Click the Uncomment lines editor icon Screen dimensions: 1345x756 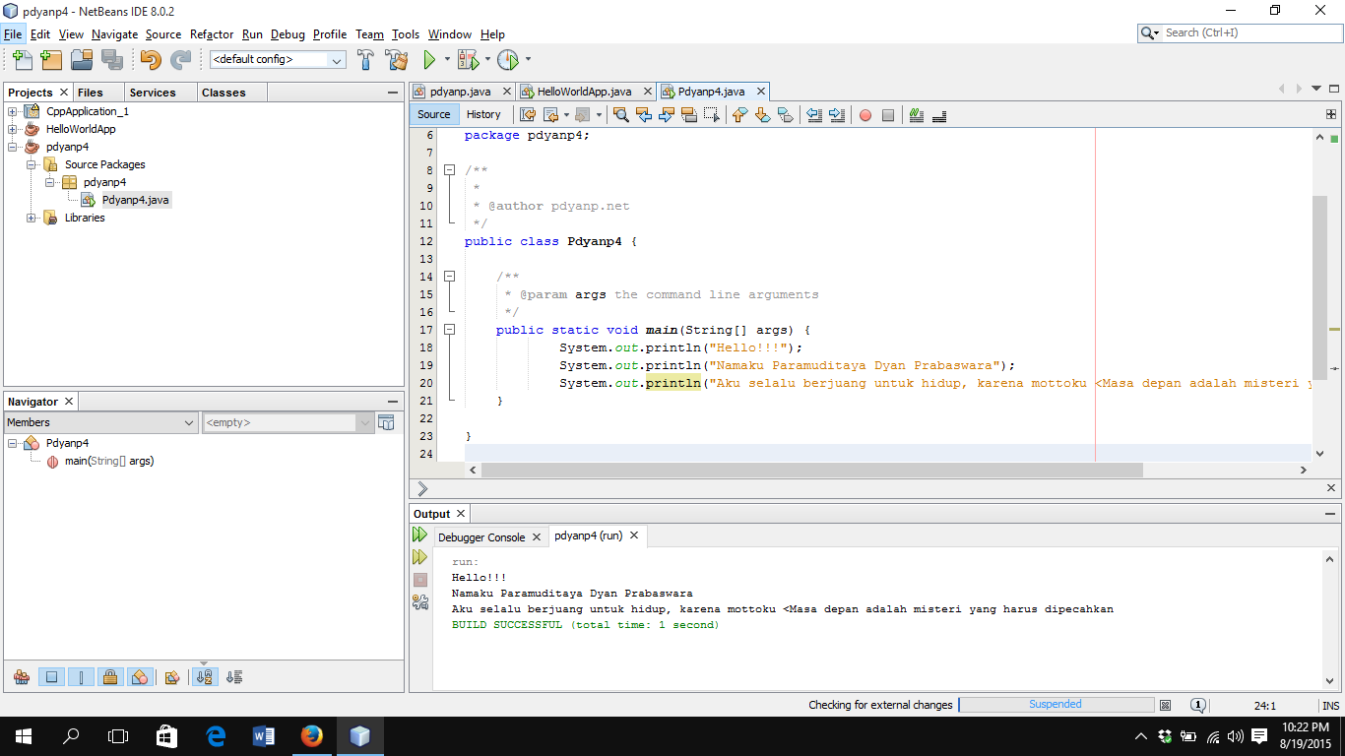[939, 115]
